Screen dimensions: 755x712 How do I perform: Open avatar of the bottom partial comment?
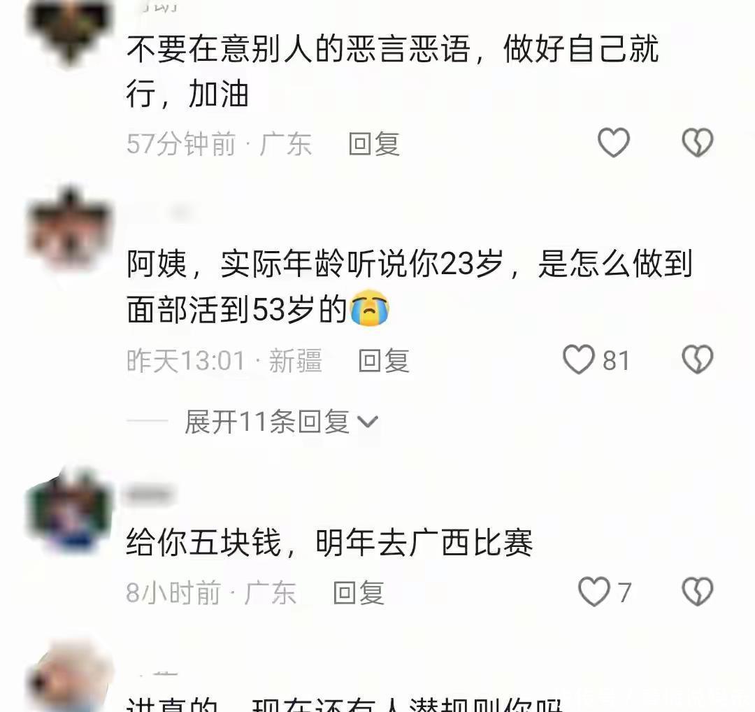coord(69,679)
